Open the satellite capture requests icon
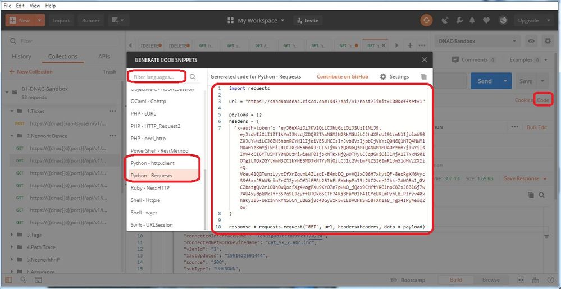 pos(445,20)
